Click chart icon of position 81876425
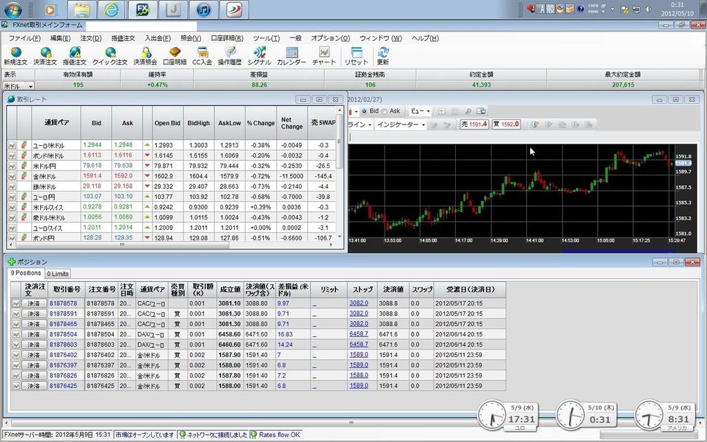 tap(16, 386)
